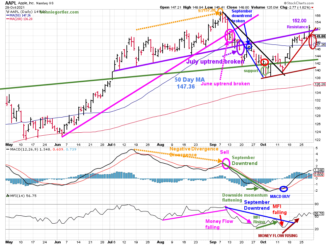
Task: Click the 'MONEY FLOW RISING' label
Action: pos(278,236)
